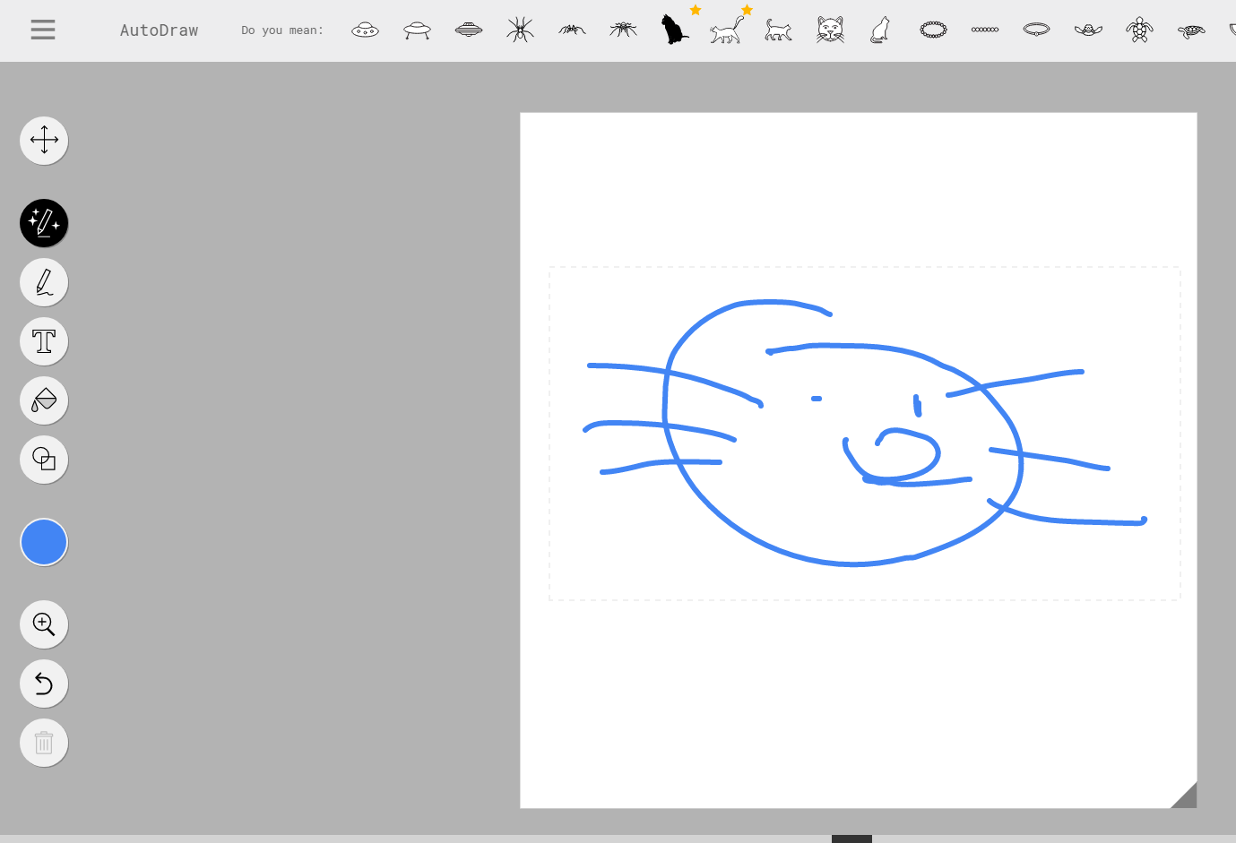The width and height of the screenshot is (1236, 843).
Task: Click the Delete trash can button
Action: (44, 743)
